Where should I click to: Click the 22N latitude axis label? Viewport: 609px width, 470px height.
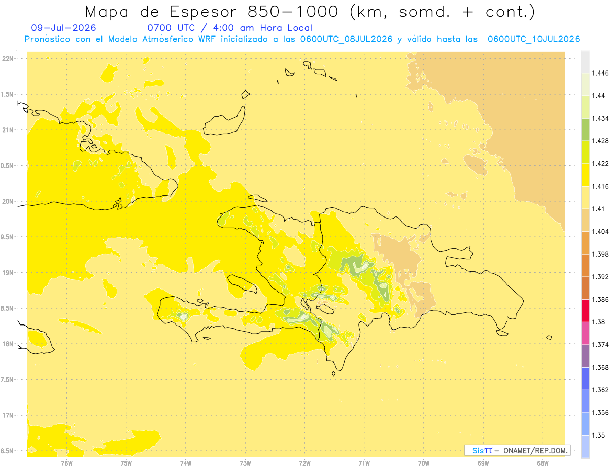[8, 59]
